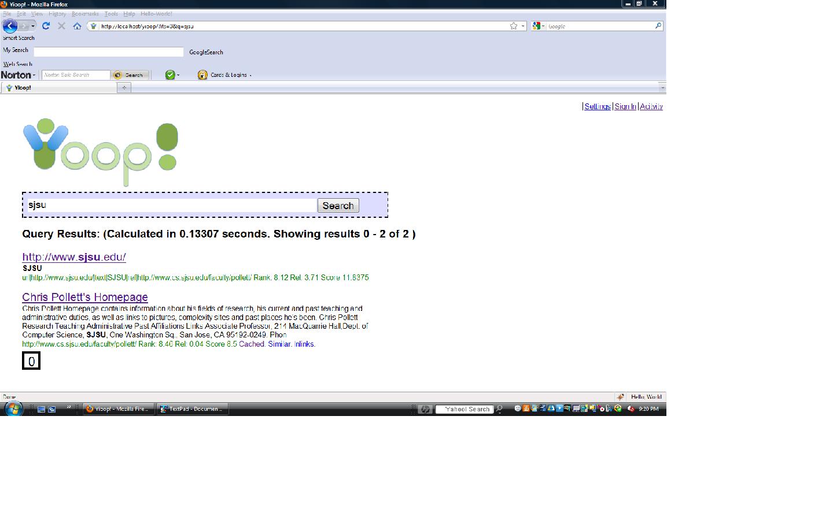The width and height of the screenshot is (833, 520).
Task: Open the Bookmarks menu
Action: pos(86,14)
